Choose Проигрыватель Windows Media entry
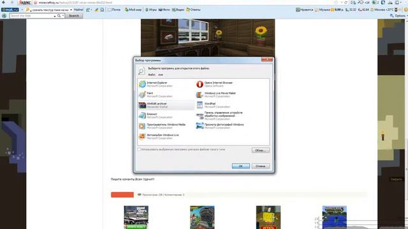Image resolution: width=408 pixels, height=229 pixels. pos(166,126)
